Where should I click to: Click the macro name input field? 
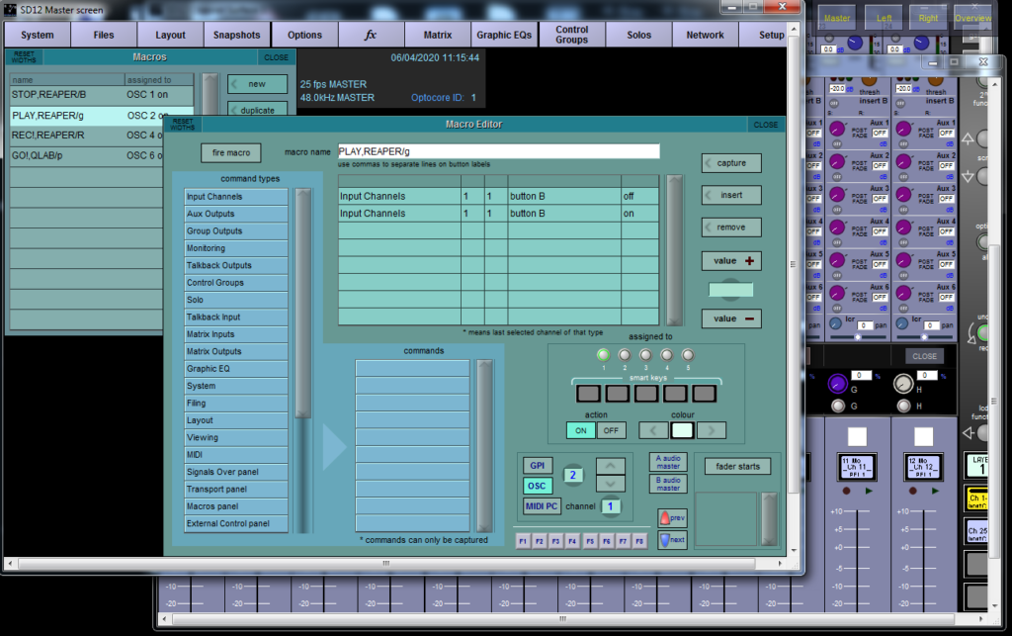coord(499,151)
